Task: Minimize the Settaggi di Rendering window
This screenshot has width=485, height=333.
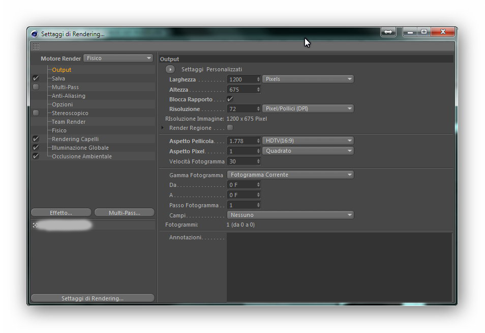Action: click(x=410, y=32)
